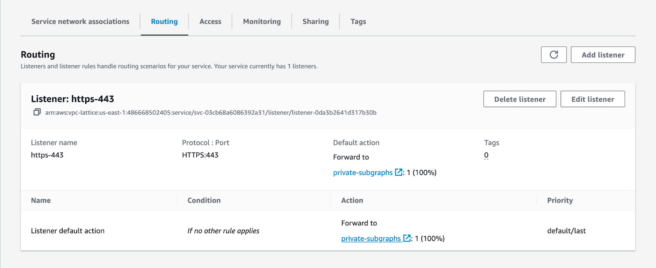Screen dimensions: 656x268
Task: Go to the Sharing tab
Action: coord(316,21)
